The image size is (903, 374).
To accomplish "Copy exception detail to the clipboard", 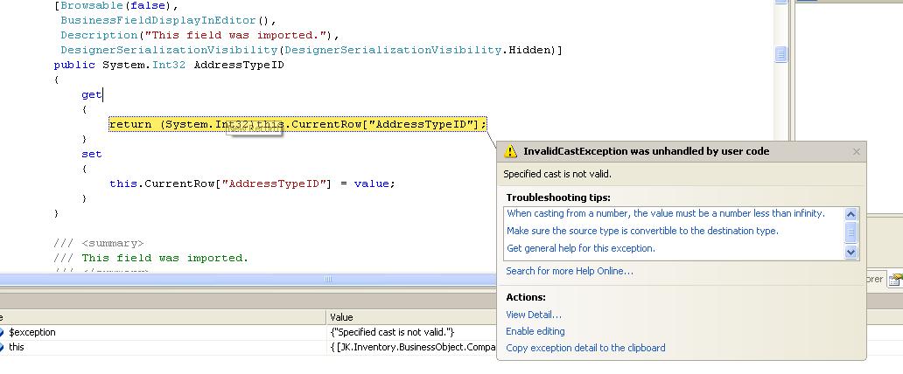I will click(x=585, y=348).
